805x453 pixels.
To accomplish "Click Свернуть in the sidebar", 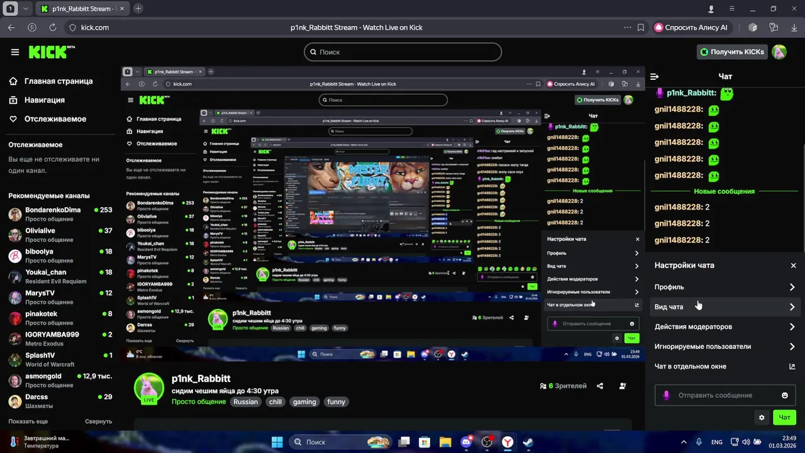I will tap(99, 422).
